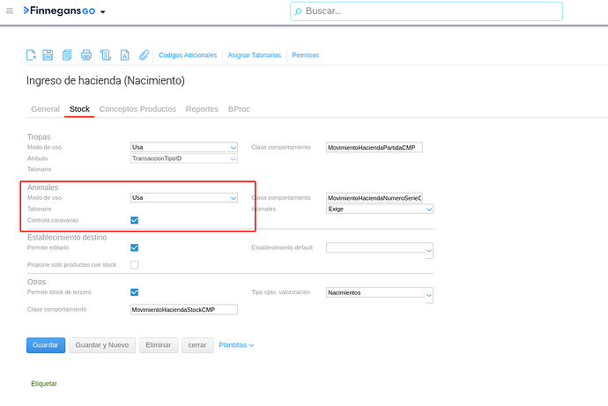608x406 pixels.
Task: Click the print icon in toolbar
Action: pyautogui.click(x=86, y=55)
